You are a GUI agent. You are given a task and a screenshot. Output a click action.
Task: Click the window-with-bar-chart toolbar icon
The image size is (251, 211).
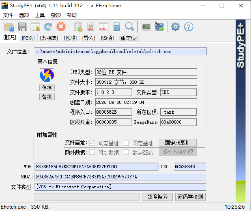[35, 27]
